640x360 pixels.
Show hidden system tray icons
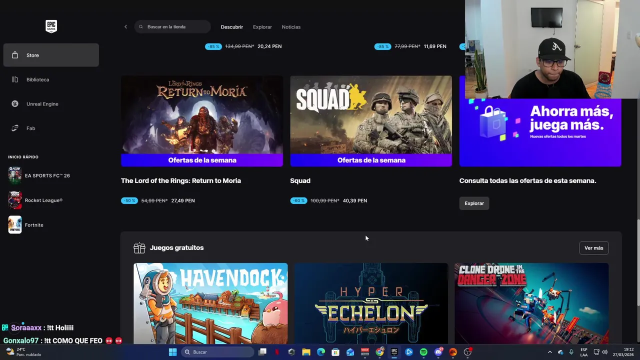coord(549,352)
